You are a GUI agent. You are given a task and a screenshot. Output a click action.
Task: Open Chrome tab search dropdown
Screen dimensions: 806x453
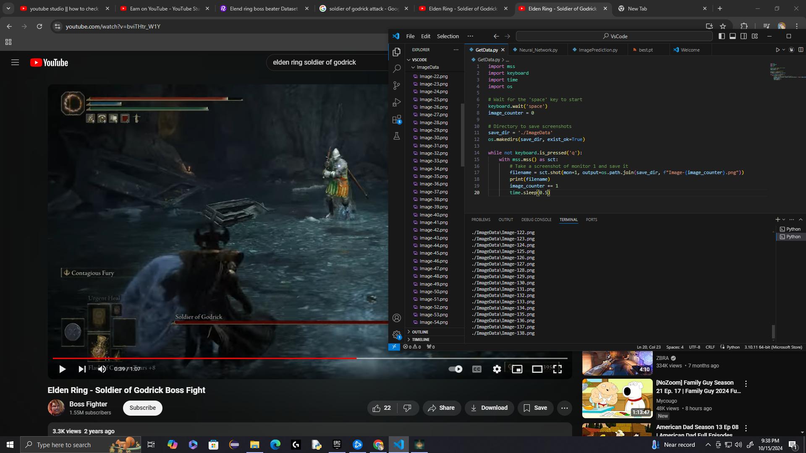click(x=8, y=8)
